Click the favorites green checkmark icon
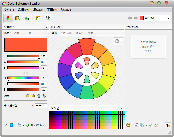 (x=151, y=125)
